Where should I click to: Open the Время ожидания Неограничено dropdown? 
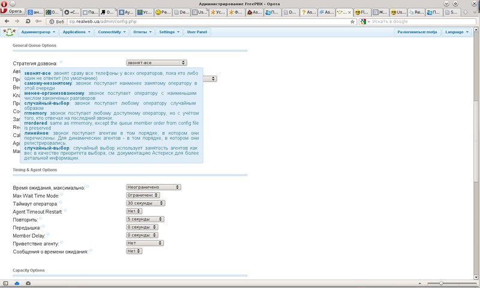[154, 187]
